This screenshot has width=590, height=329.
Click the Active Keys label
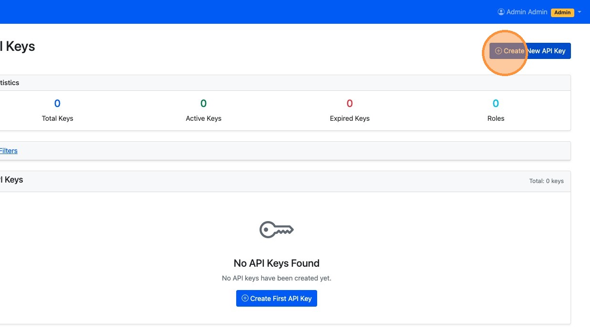click(x=203, y=118)
